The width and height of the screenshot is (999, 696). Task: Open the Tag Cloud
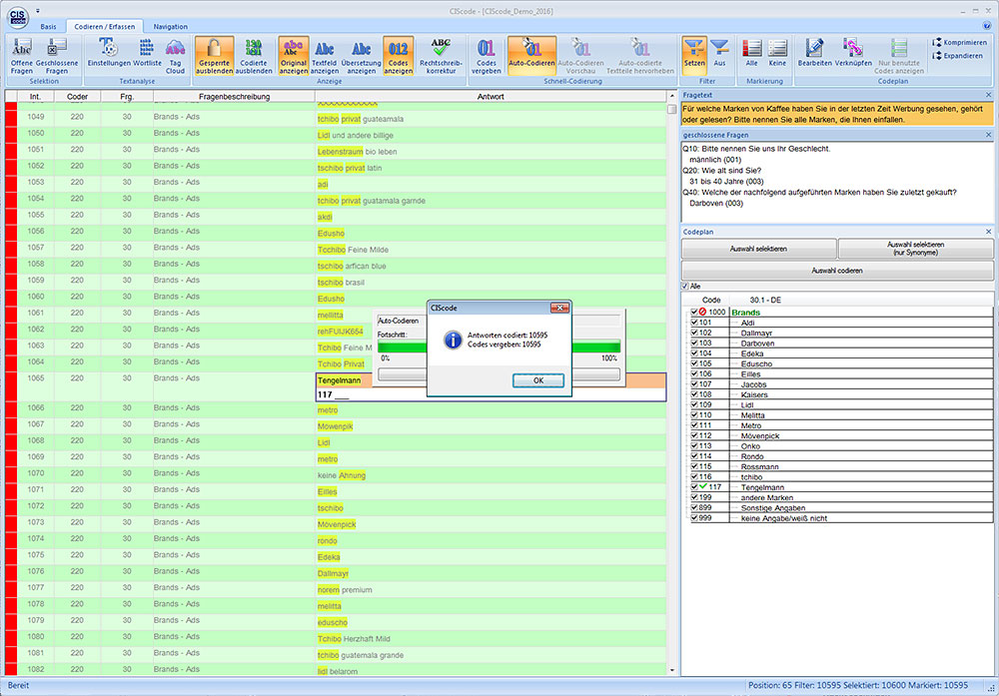175,56
